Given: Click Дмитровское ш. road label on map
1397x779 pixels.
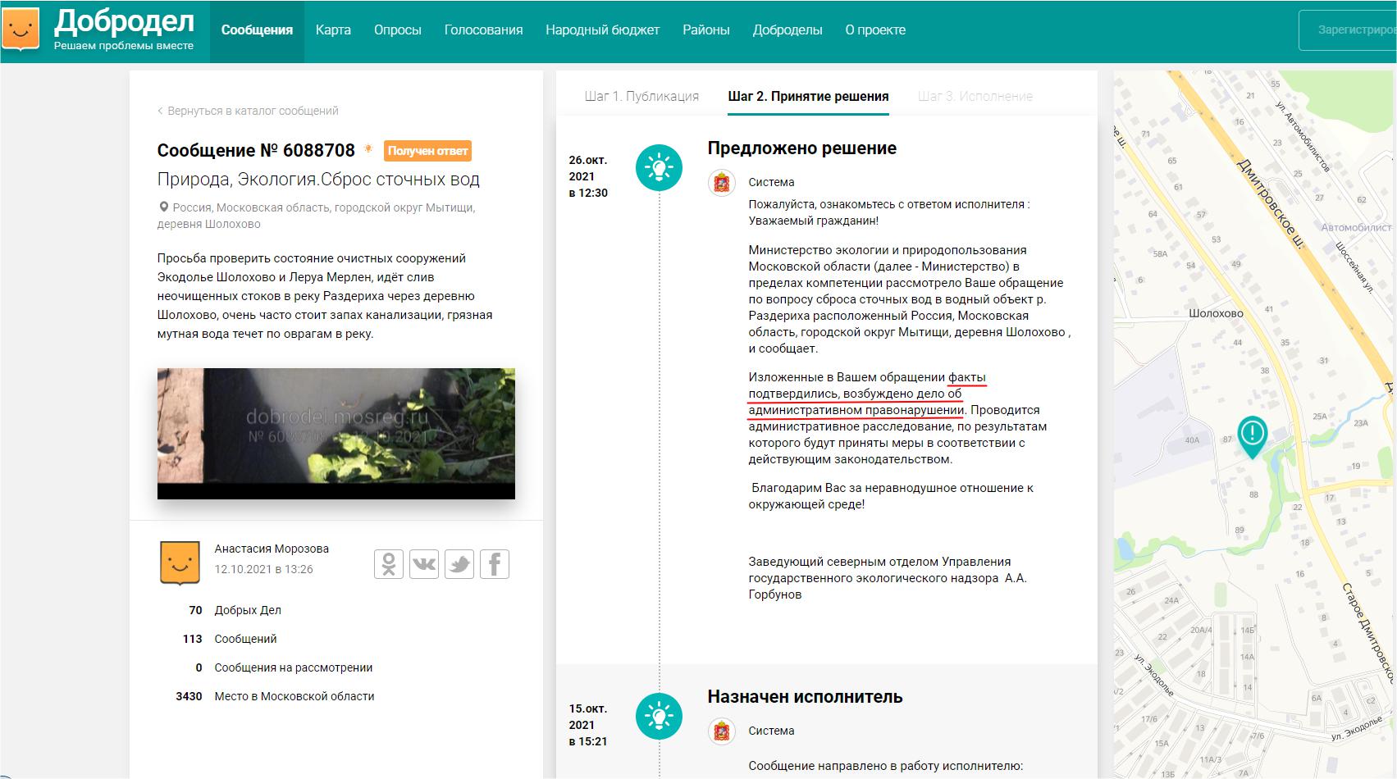Looking at the screenshot, I should [x=1271, y=204].
